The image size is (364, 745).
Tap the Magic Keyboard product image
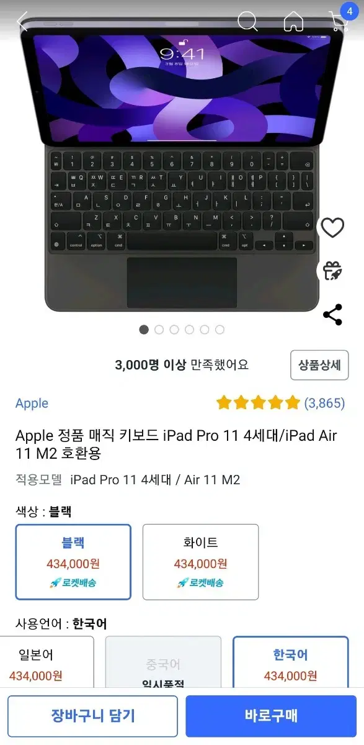pos(182,165)
